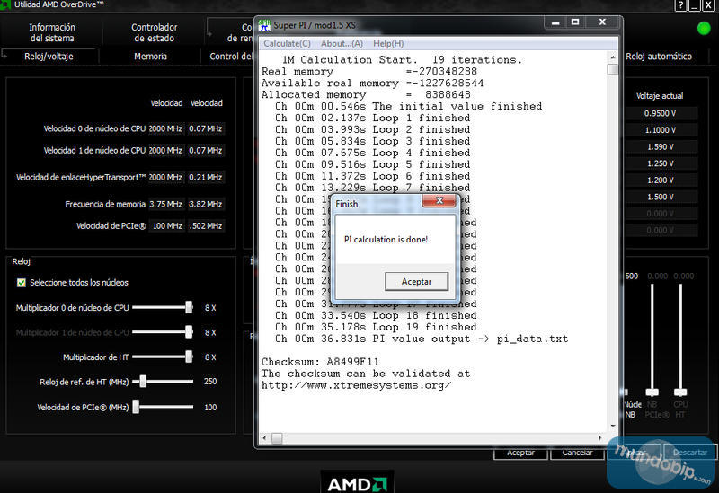Select the Memoria sub-tab
This screenshot has height=493, width=719.
[150, 57]
